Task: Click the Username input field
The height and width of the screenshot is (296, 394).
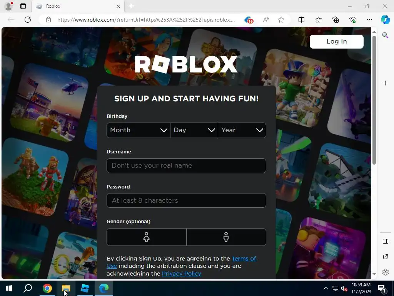Action: pos(186,166)
